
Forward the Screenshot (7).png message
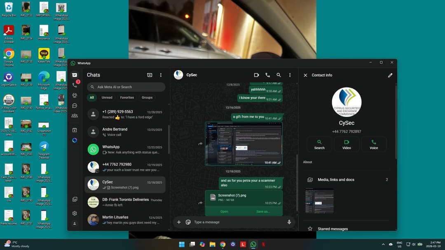200,203
